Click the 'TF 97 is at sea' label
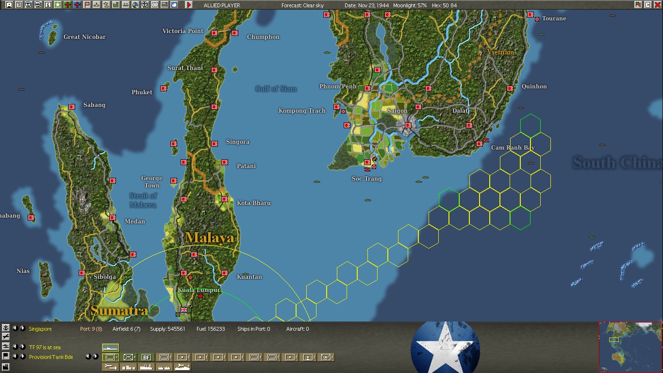Viewport: 663px width, 373px height. pos(45,347)
